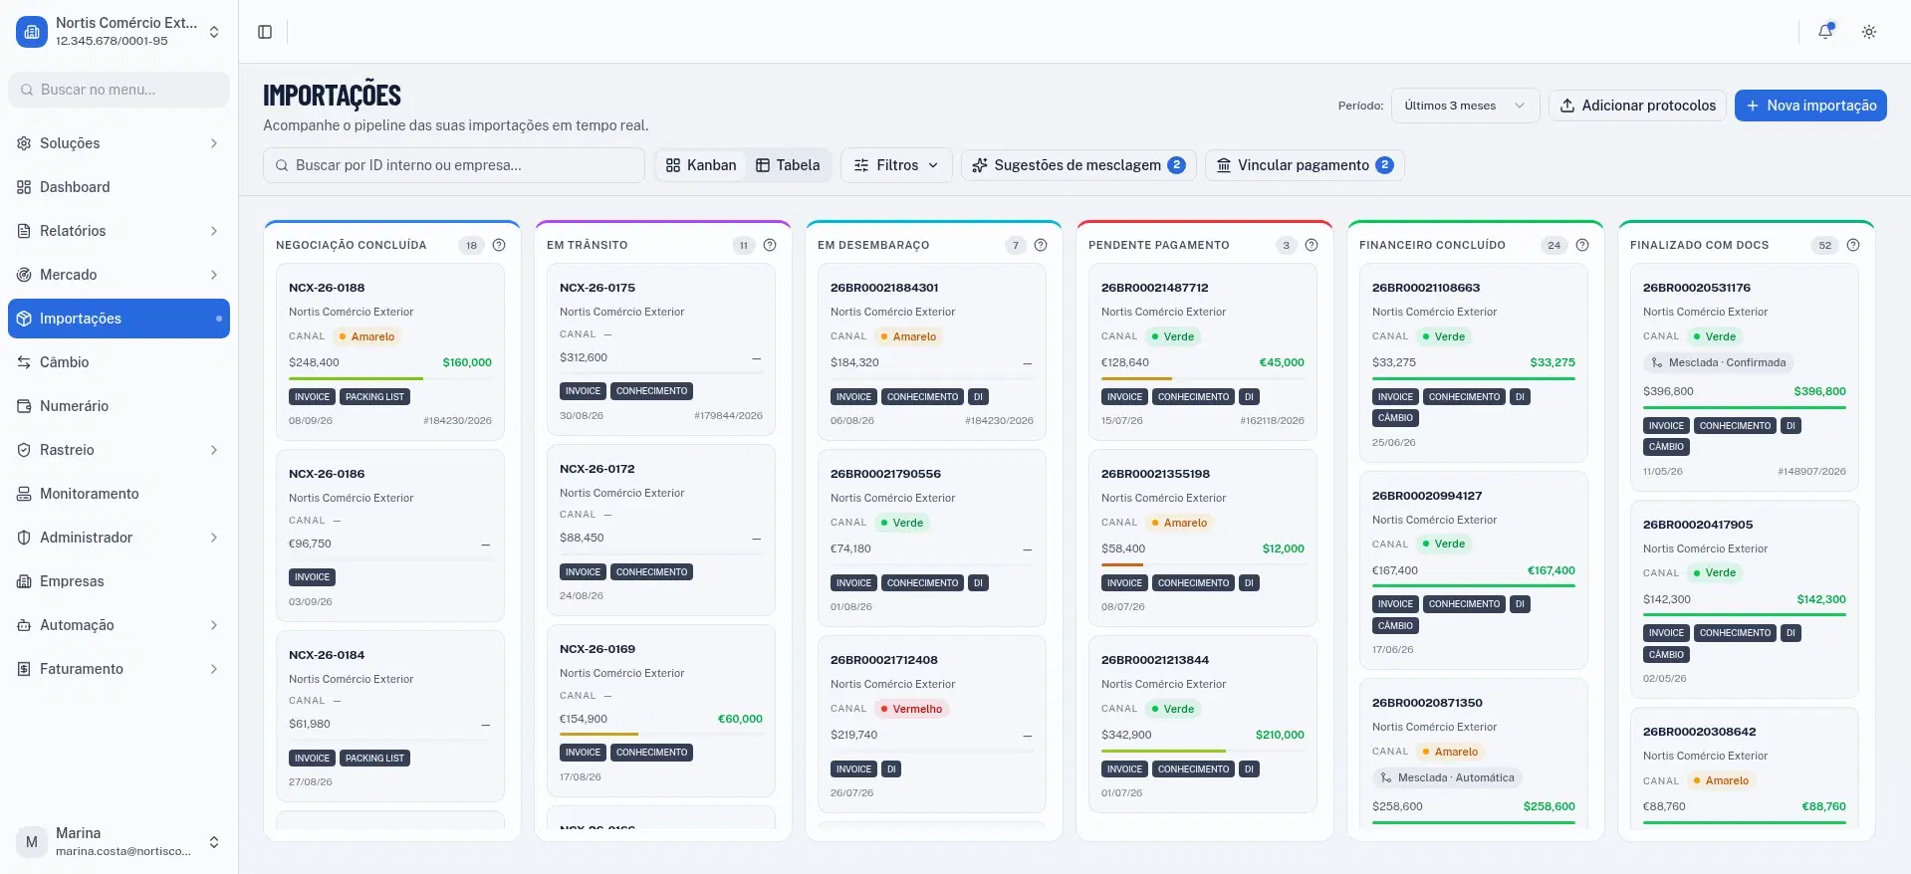Expand the Relatórios menu

tap(119, 231)
